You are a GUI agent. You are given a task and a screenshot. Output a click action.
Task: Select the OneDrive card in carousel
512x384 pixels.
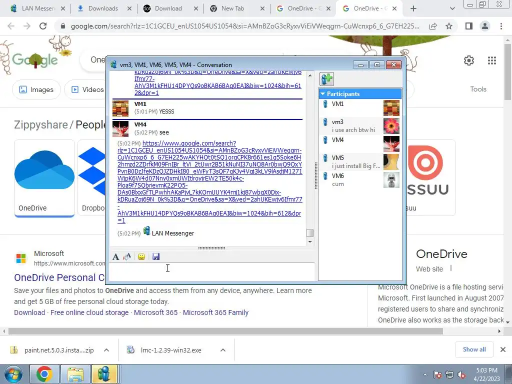(44, 178)
